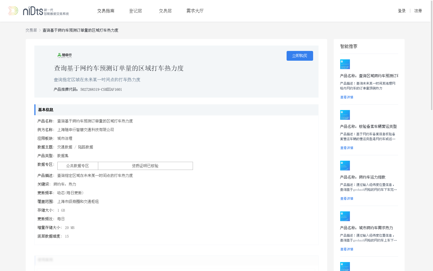Open the 登记层 navigation item

136,11
